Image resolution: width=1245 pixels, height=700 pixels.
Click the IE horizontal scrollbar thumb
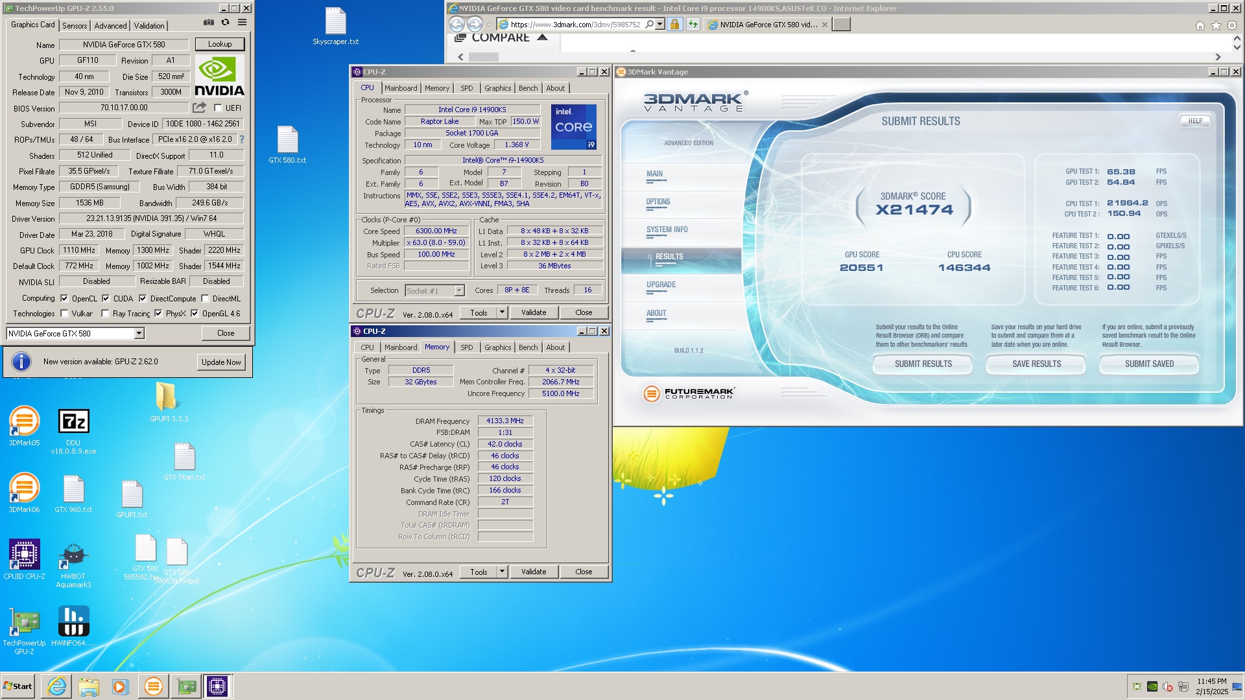pyautogui.click(x=484, y=57)
